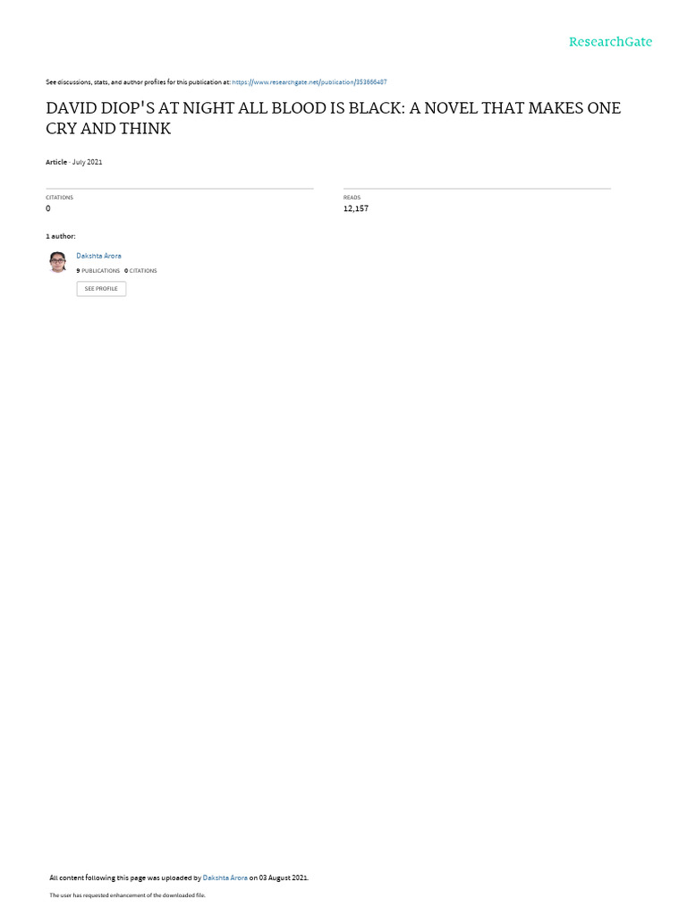Open the author's profile photo
This screenshot has height=916, width=687.
(57, 262)
